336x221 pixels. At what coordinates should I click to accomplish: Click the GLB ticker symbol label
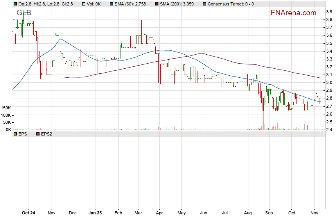click(x=23, y=13)
